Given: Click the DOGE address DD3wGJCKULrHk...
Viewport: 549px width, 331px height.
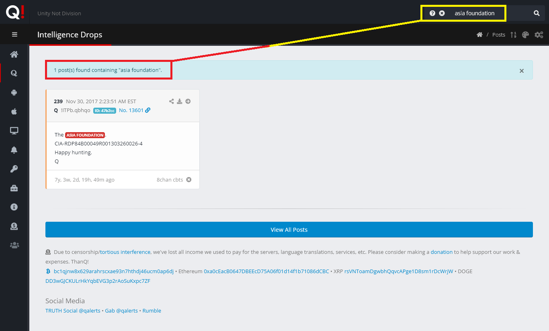Looking at the screenshot, I should 98,281.
